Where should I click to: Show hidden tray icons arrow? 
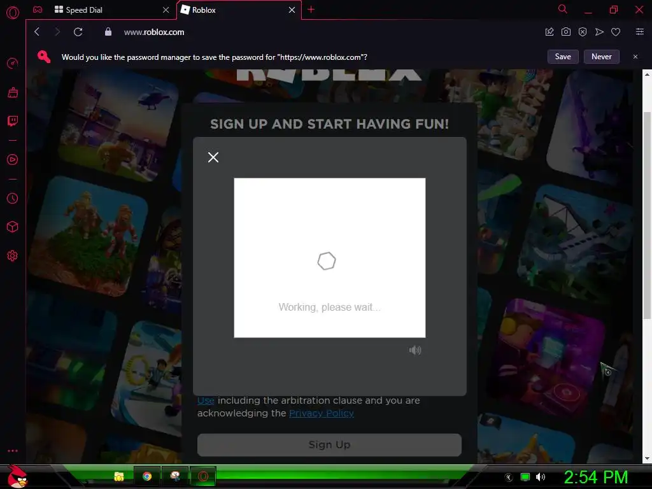coord(509,478)
